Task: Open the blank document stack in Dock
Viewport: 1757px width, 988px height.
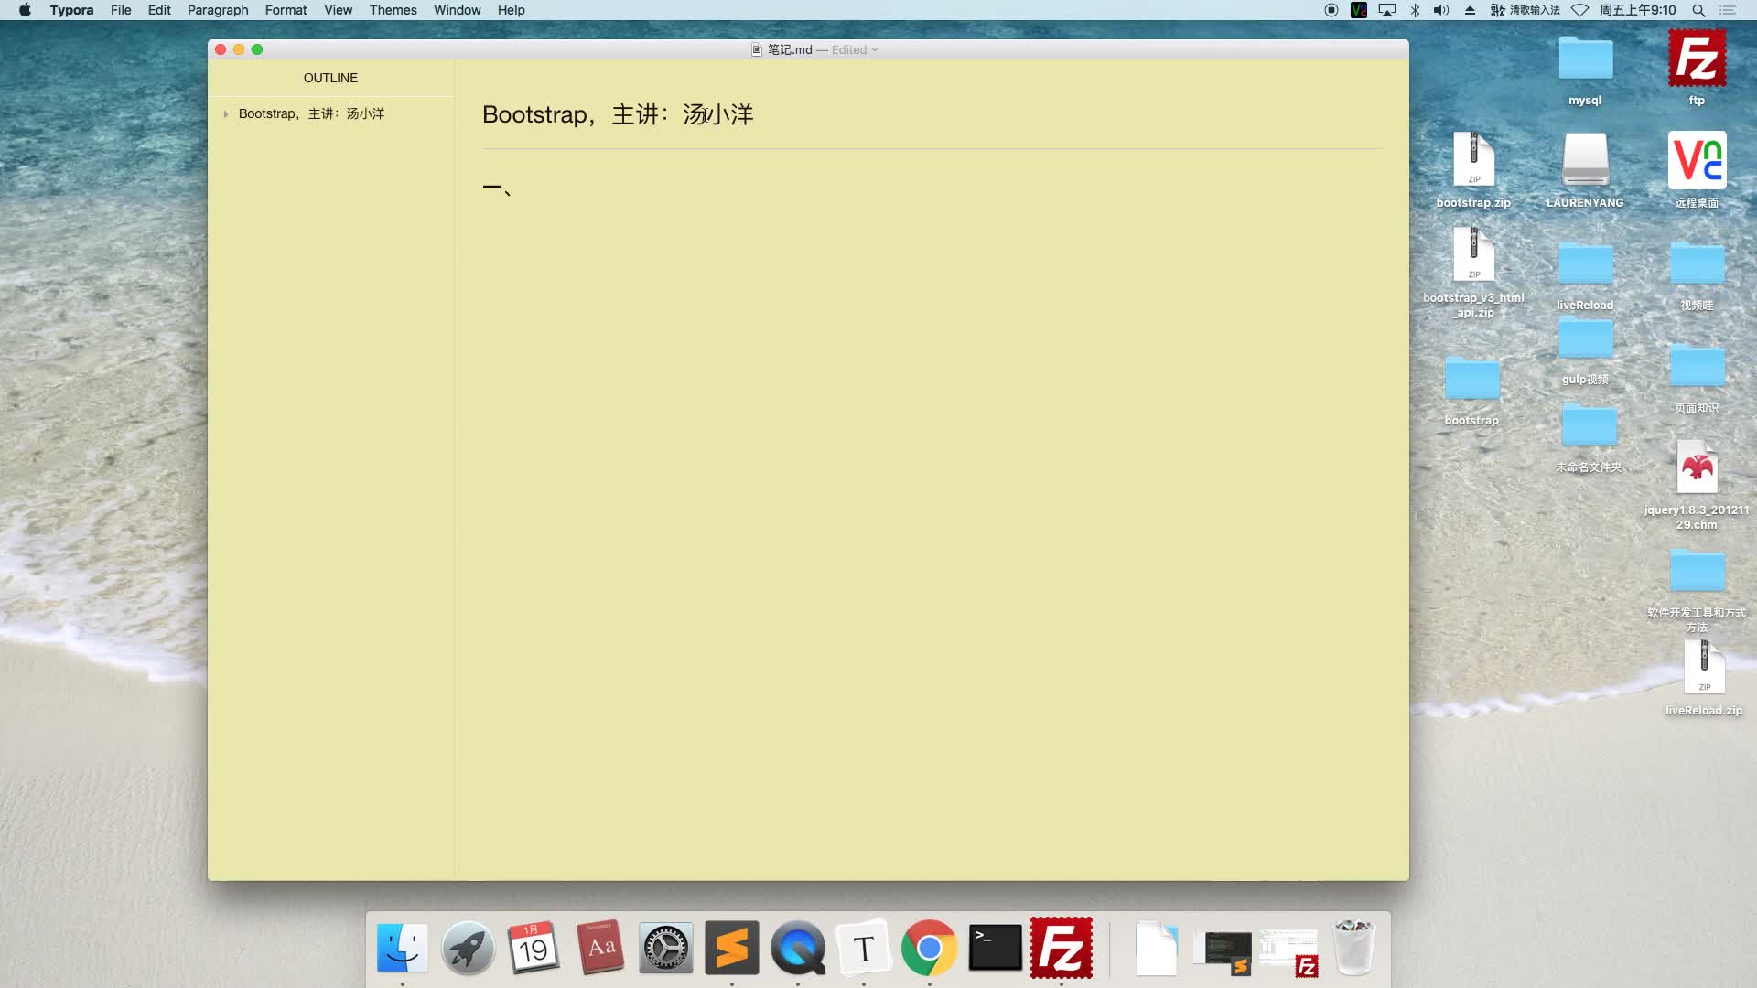Action: (x=1157, y=949)
